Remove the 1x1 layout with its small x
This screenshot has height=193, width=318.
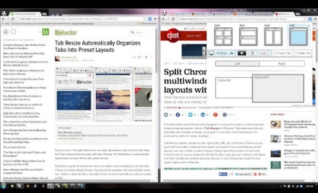(x=308, y=25)
